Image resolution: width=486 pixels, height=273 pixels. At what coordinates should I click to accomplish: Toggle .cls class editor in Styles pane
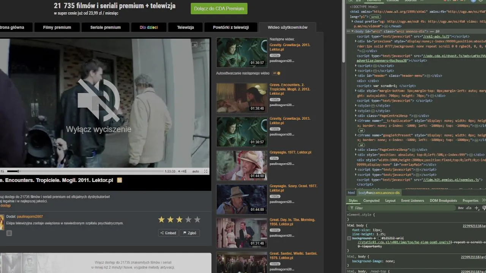pos(469,208)
